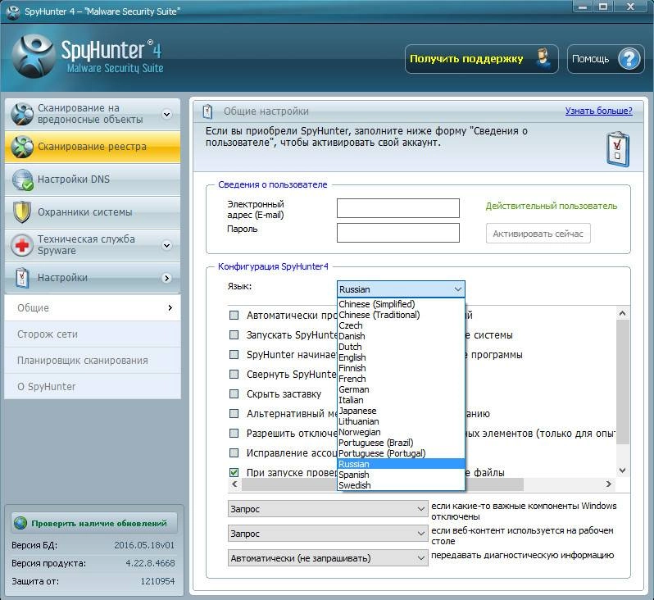The image size is (654, 600).
Task: Click Проверить наличие обновлений button
Action: coord(94,523)
